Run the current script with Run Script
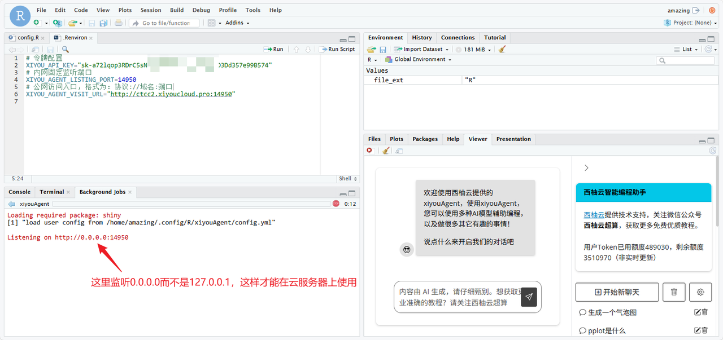Screen dimensions: 723x340 pyautogui.click(x=337, y=48)
